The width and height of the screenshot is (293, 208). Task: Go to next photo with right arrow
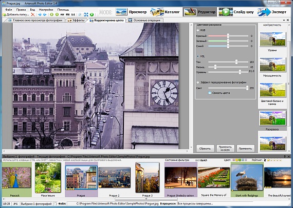45,14
